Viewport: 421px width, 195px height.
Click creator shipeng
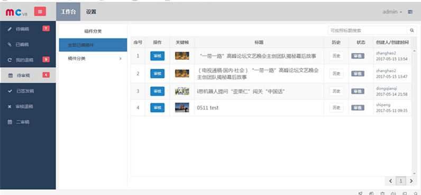[x=383, y=105]
